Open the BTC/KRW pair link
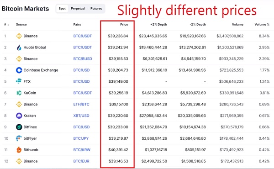274x169 pixels. point(82,150)
